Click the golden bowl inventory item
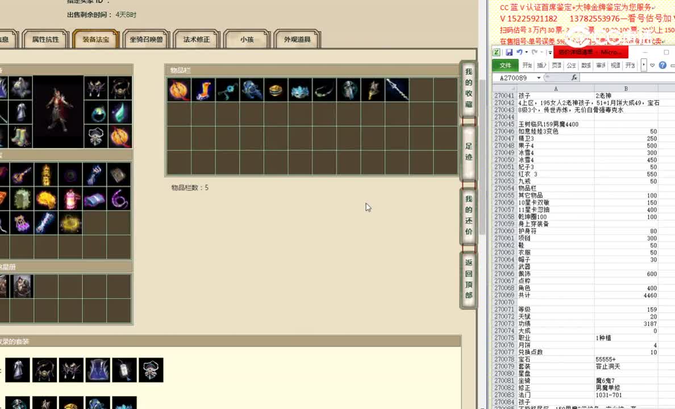This screenshot has height=409, width=675. [x=276, y=90]
